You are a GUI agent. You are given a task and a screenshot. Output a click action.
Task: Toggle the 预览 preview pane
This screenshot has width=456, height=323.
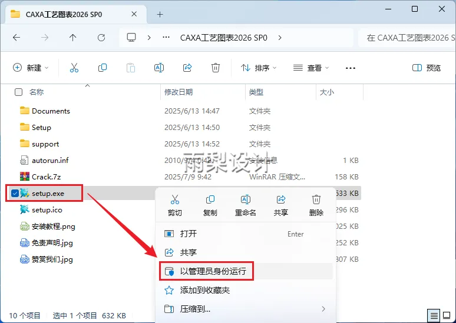[427, 68]
